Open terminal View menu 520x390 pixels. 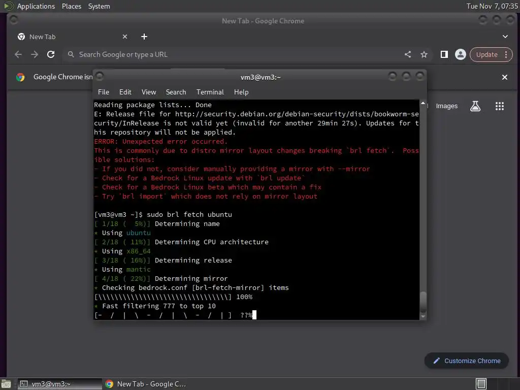pos(149,92)
